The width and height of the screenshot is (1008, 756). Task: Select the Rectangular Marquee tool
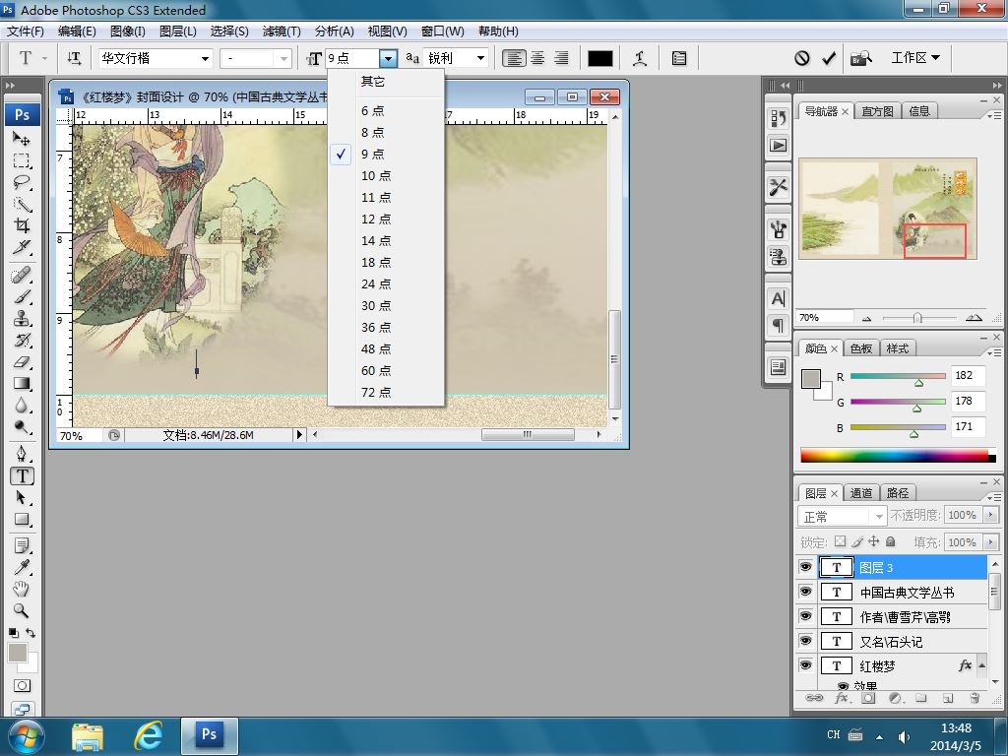(x=22, y=160)
